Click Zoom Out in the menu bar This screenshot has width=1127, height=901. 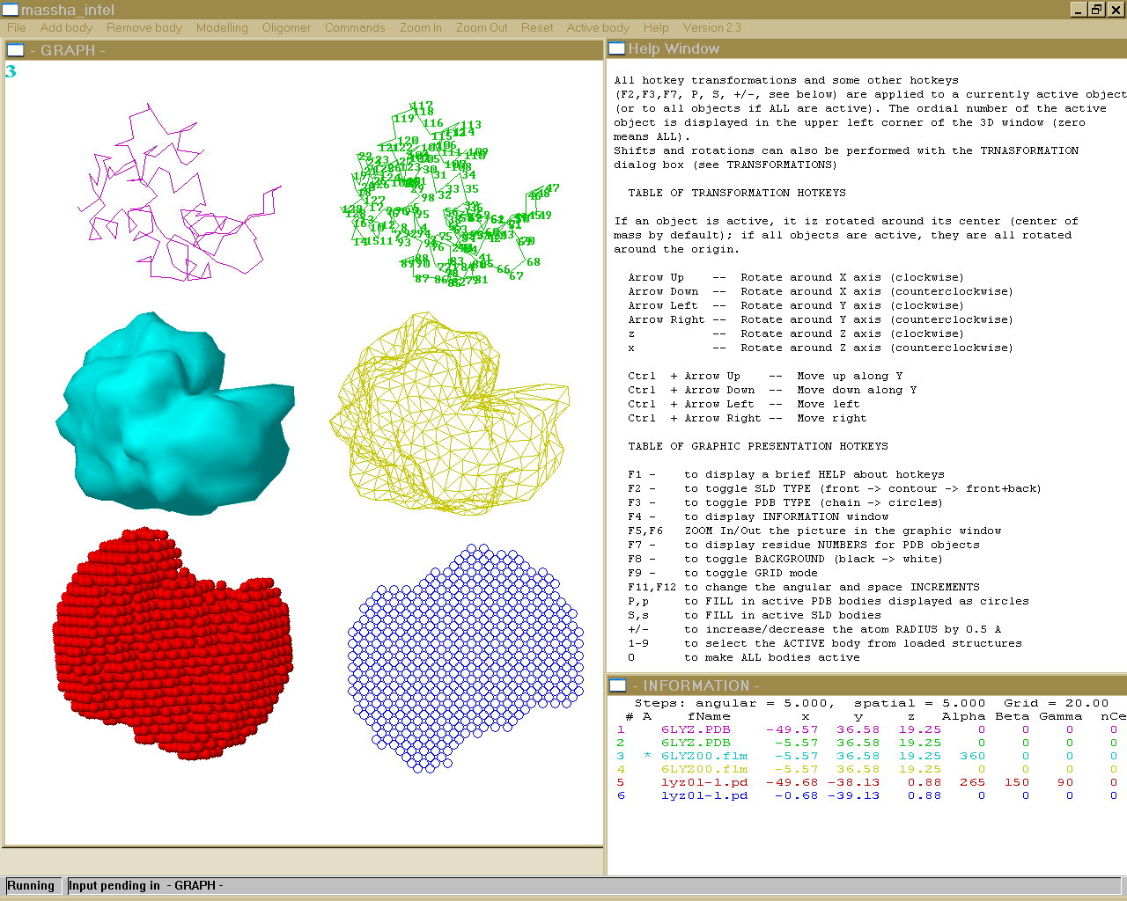(482, 27)
